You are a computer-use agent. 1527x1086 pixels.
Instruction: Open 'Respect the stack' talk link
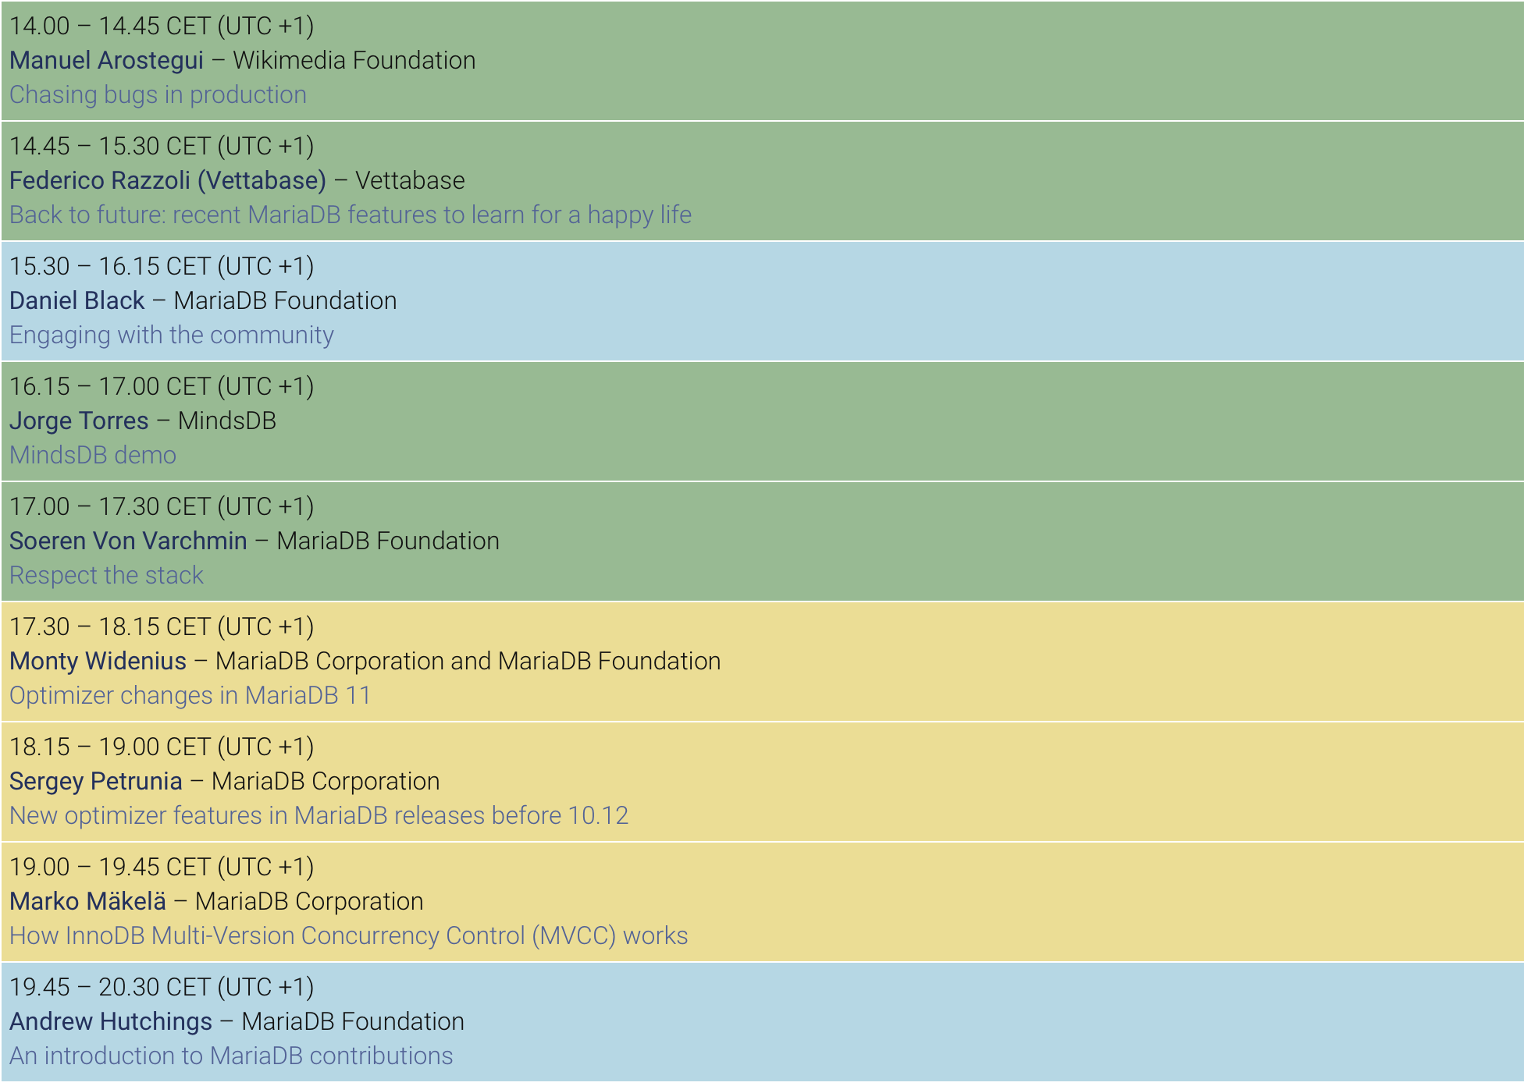tap(106, 576)
